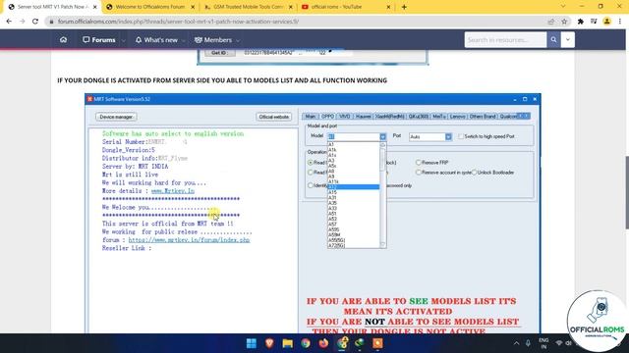Close the official roms YouTube tab

point(388,7)
